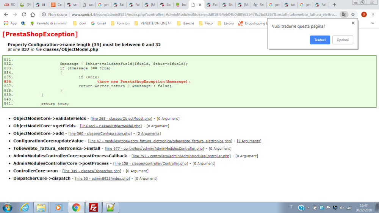Open Windows Explorer from taskbar
Image resolution: width=379 pixels, height=213 pixels.
pyautogui.click(x=41, y=207)
